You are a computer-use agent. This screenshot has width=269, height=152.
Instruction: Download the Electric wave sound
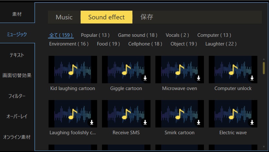pyautogui.click(x=252, y=122)
